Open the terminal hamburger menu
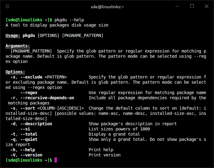The height and width of the screenshot is (168, 214). point(7,6)
